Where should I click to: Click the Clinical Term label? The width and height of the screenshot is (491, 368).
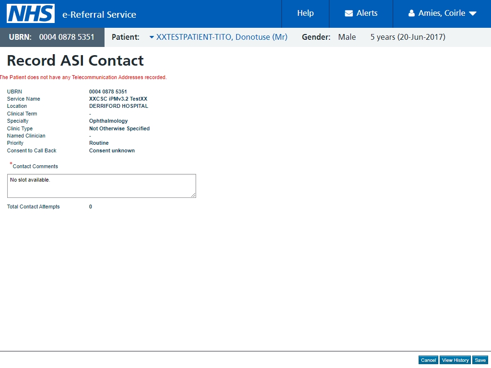pyautogui.click(x=22, y=114)
